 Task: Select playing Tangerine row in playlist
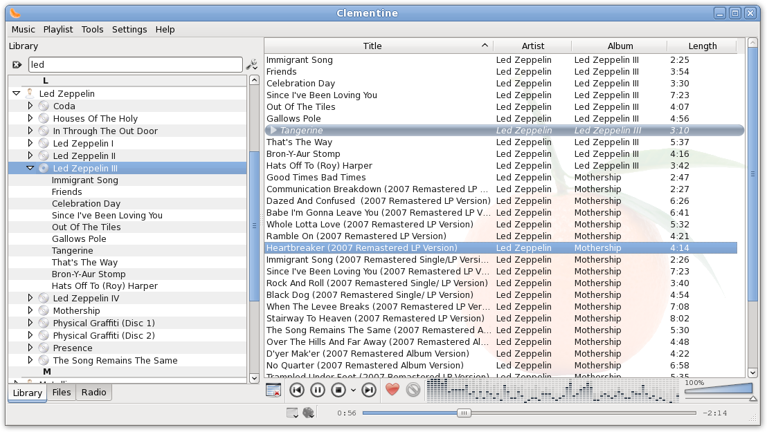(x=505, y=131)
